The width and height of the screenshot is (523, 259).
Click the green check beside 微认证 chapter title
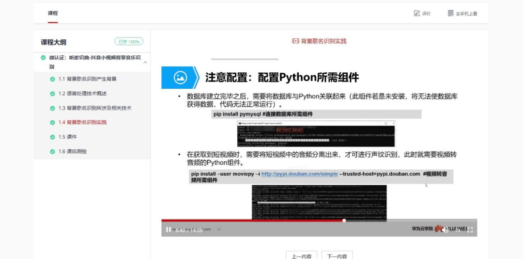(43, 58)
